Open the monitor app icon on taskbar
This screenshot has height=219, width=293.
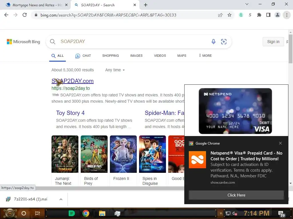(117, 213)
